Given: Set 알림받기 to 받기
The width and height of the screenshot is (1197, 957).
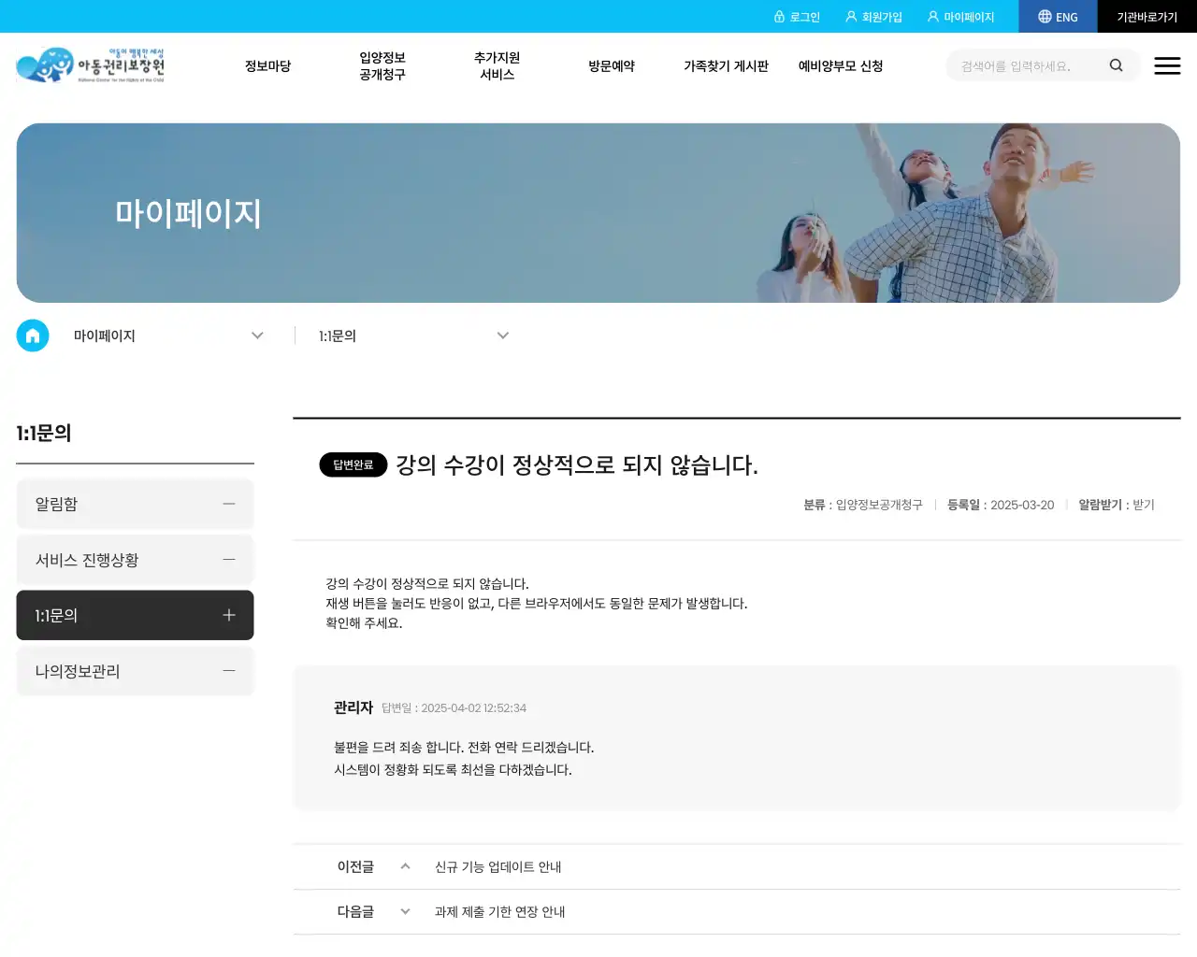Looking at the screenshot, I should [x=1142, y=505].
